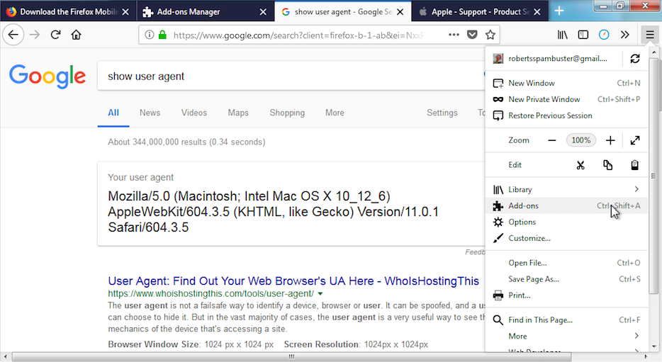Close the Download the Firefox Mobile tab
Image resolution: width=662 pixels, height=362 pixels.
[125, 12]
